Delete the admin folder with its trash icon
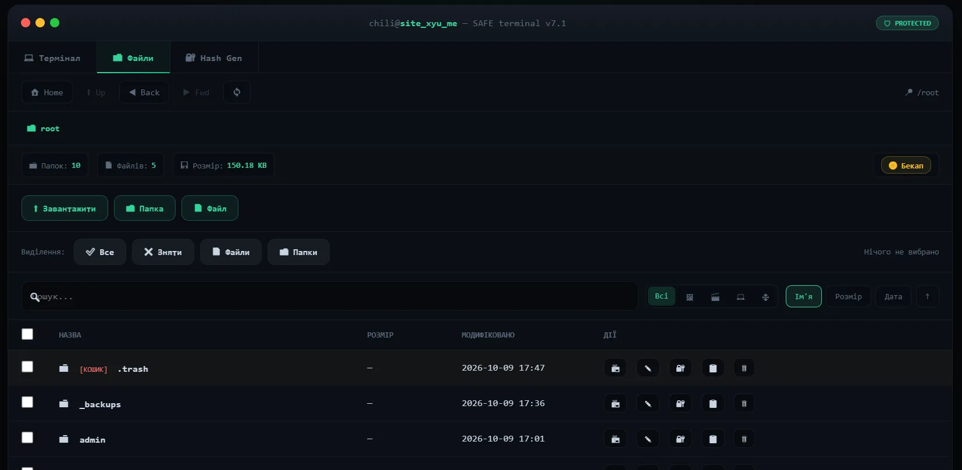962x470 pixels. click(744, 439)
